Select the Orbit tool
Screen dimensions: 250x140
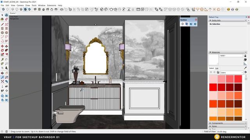(2, 73)
